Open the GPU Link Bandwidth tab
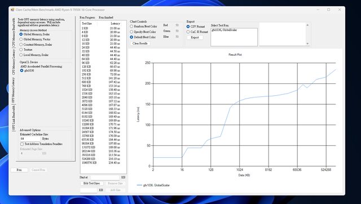Image resolution: width=361 pixels, height=204 pixels. point(14,118)
